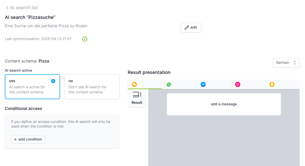The height and width of the screenshot is (166, 305).
Task: Open the German language dropdown
Action: (x=286, y=63)
